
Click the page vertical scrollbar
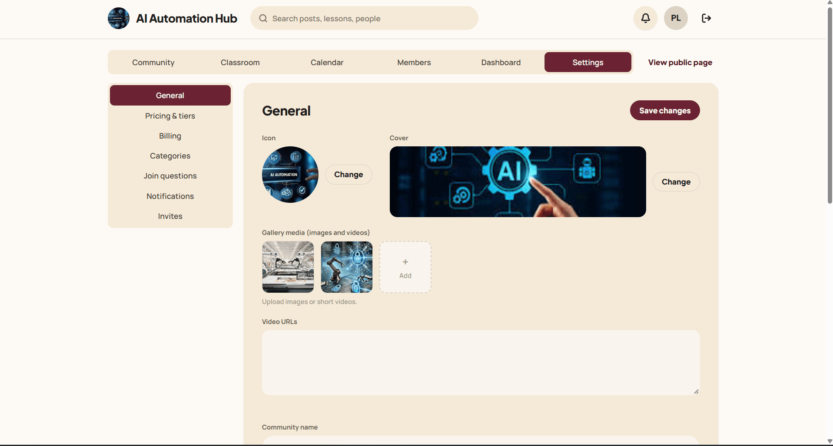830,105
